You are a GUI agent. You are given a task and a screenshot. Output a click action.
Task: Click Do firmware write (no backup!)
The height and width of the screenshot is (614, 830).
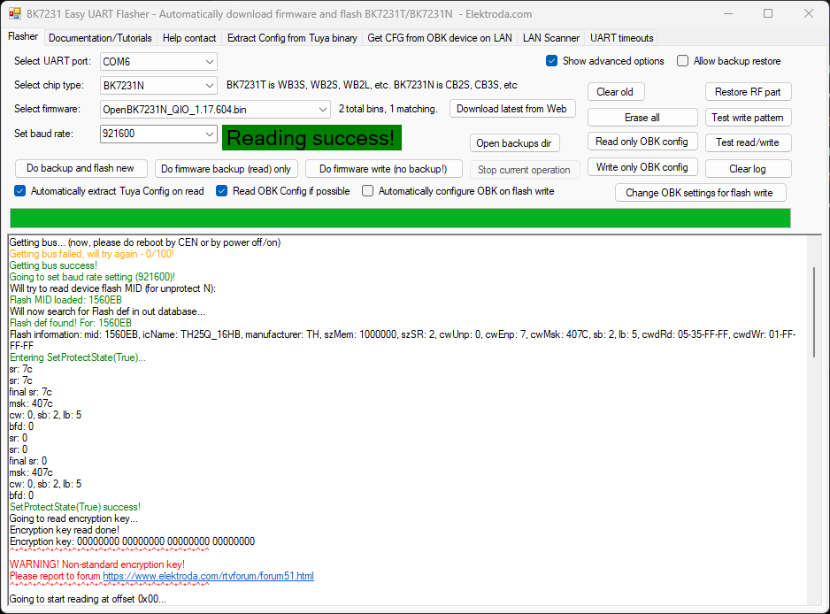[384, 169]
